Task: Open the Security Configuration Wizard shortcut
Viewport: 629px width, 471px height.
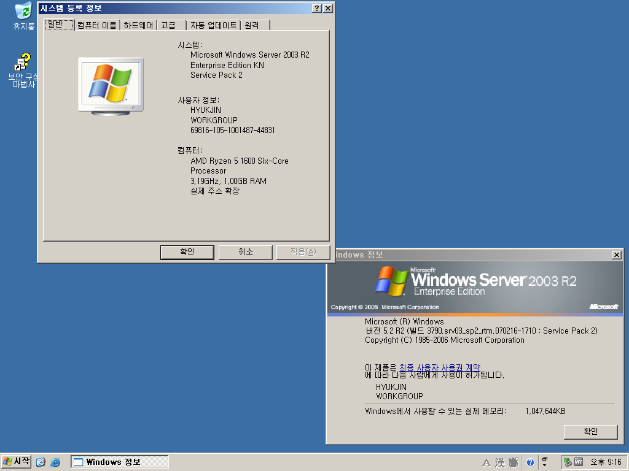Action: click(x=23, y=70)
